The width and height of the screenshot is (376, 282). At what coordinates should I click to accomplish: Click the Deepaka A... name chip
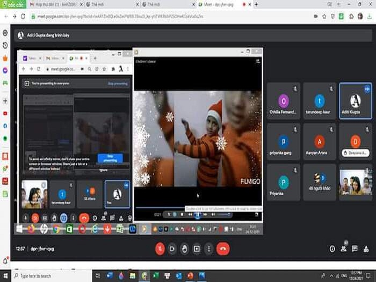[356, 153]
